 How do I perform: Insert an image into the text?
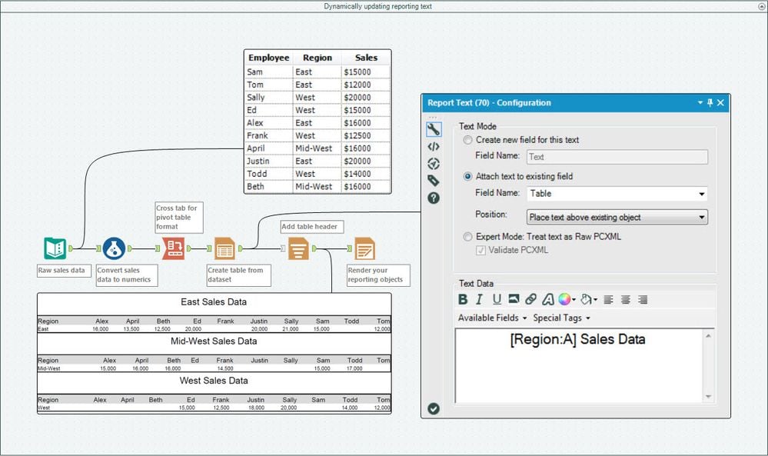coord(514,299)
